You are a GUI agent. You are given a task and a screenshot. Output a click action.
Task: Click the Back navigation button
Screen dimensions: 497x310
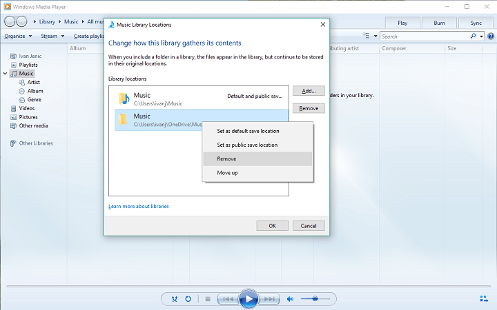[10, 21]
